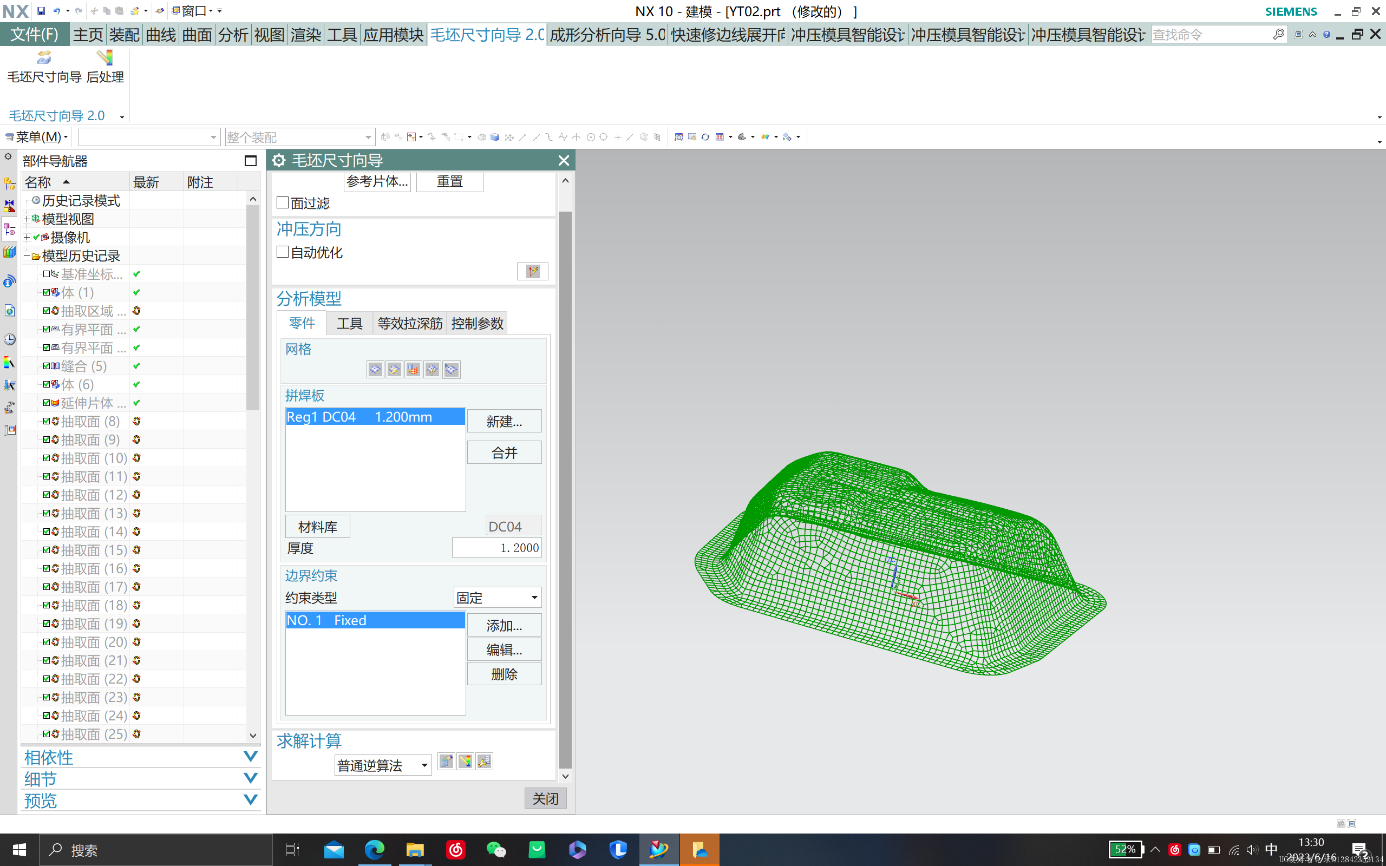
Task: Select the 工具 tab in 分析模型
Action: (349, 323)
